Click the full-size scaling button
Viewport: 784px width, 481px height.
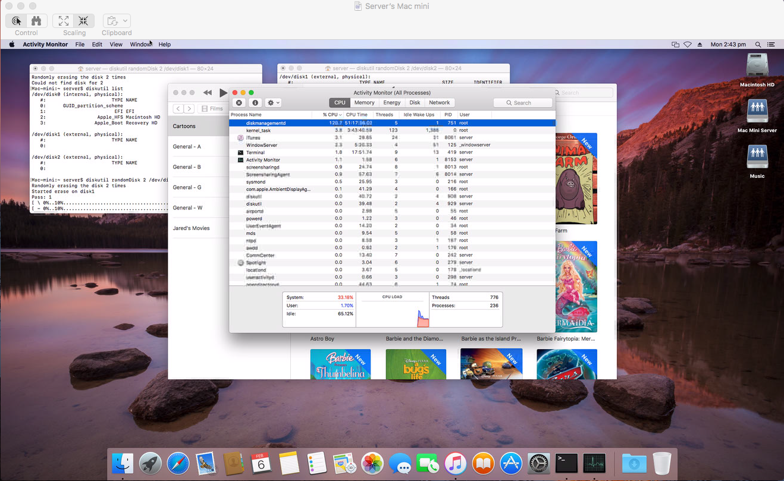pos(64,21)
